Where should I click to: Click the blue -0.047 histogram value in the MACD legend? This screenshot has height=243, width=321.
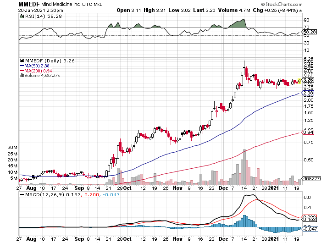pos(111,194)
